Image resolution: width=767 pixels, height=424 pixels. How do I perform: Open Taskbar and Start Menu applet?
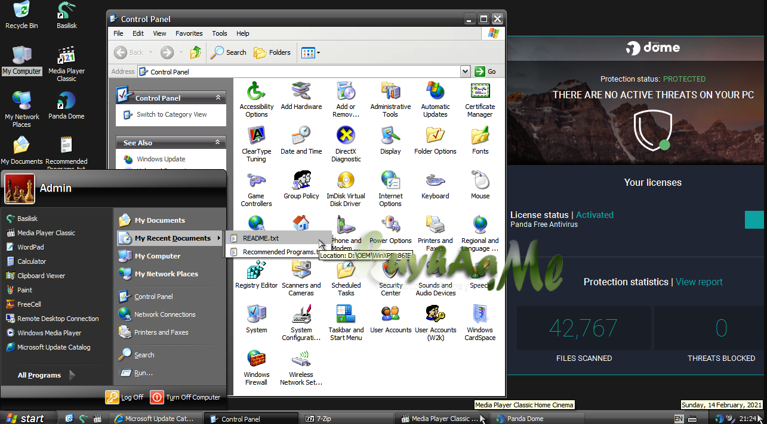click(346, 323)
